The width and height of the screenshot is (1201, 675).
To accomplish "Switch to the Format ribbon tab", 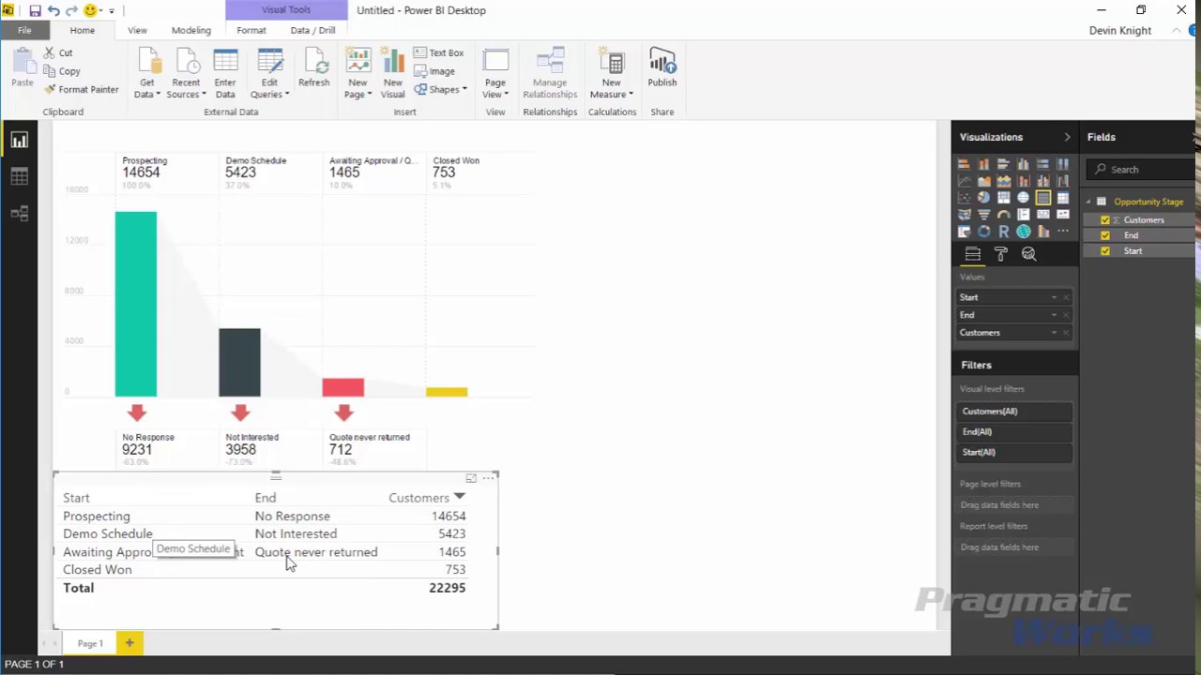I will [x=251, y=30].
